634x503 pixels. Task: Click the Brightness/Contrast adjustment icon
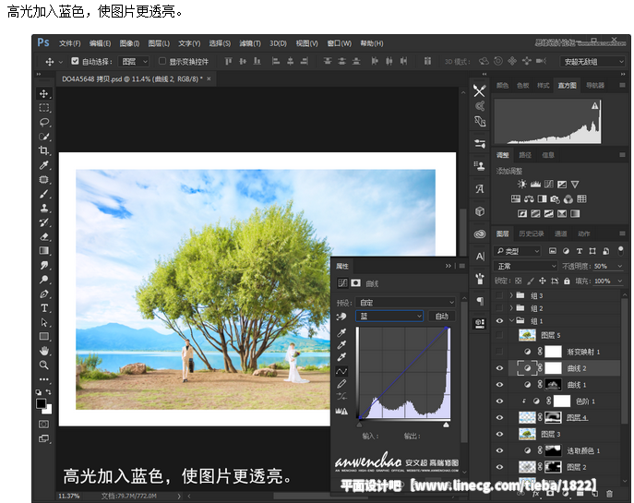point(522,185)
